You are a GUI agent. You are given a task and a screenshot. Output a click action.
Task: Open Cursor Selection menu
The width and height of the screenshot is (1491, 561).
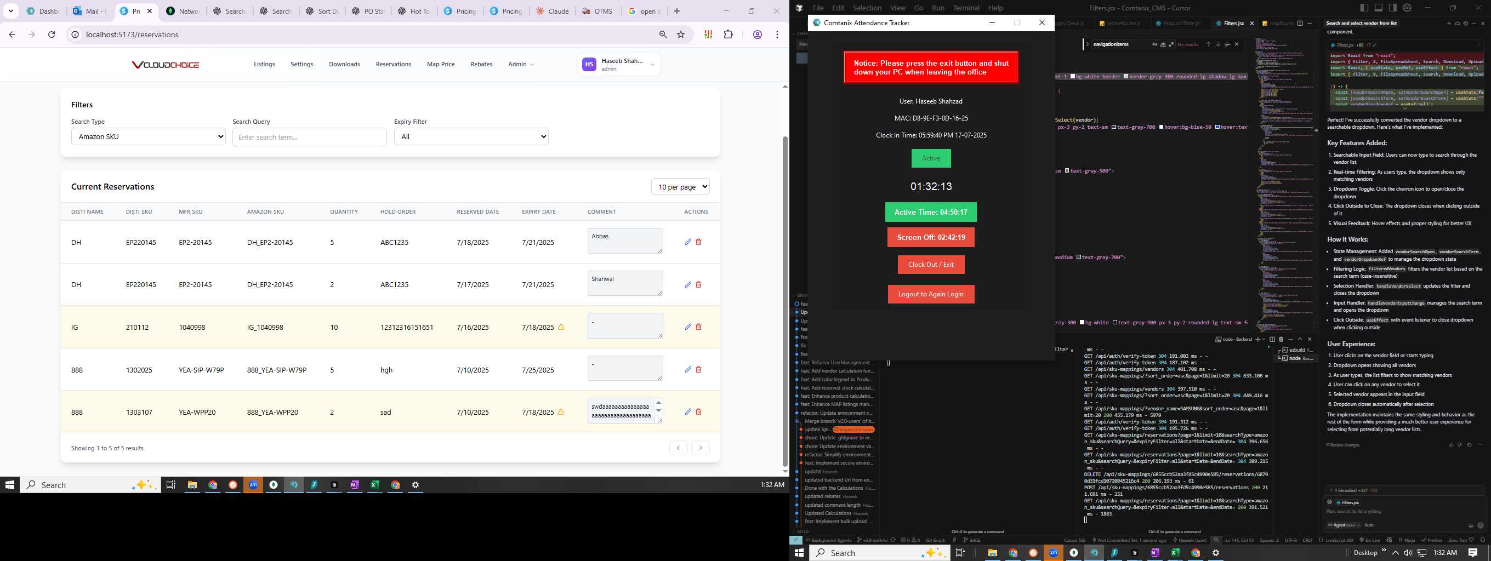tap(867, 8)
